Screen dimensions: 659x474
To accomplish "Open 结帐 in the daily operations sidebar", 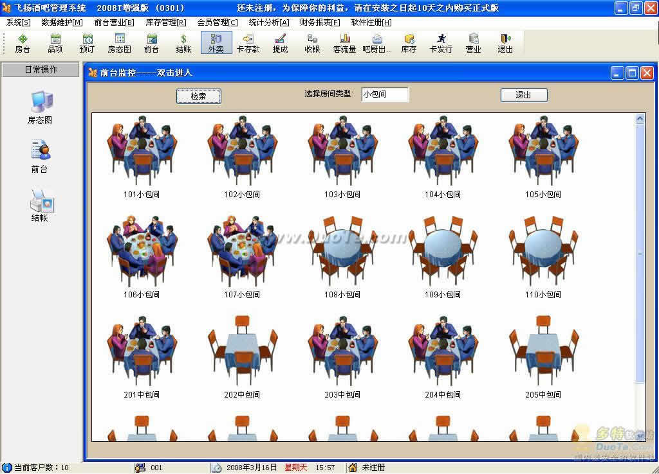I will tap(41, 205).
